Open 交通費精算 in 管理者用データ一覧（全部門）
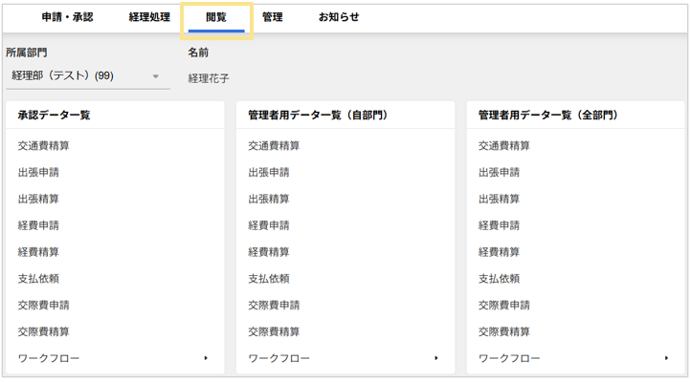The image size is (691, 382). 504,146
